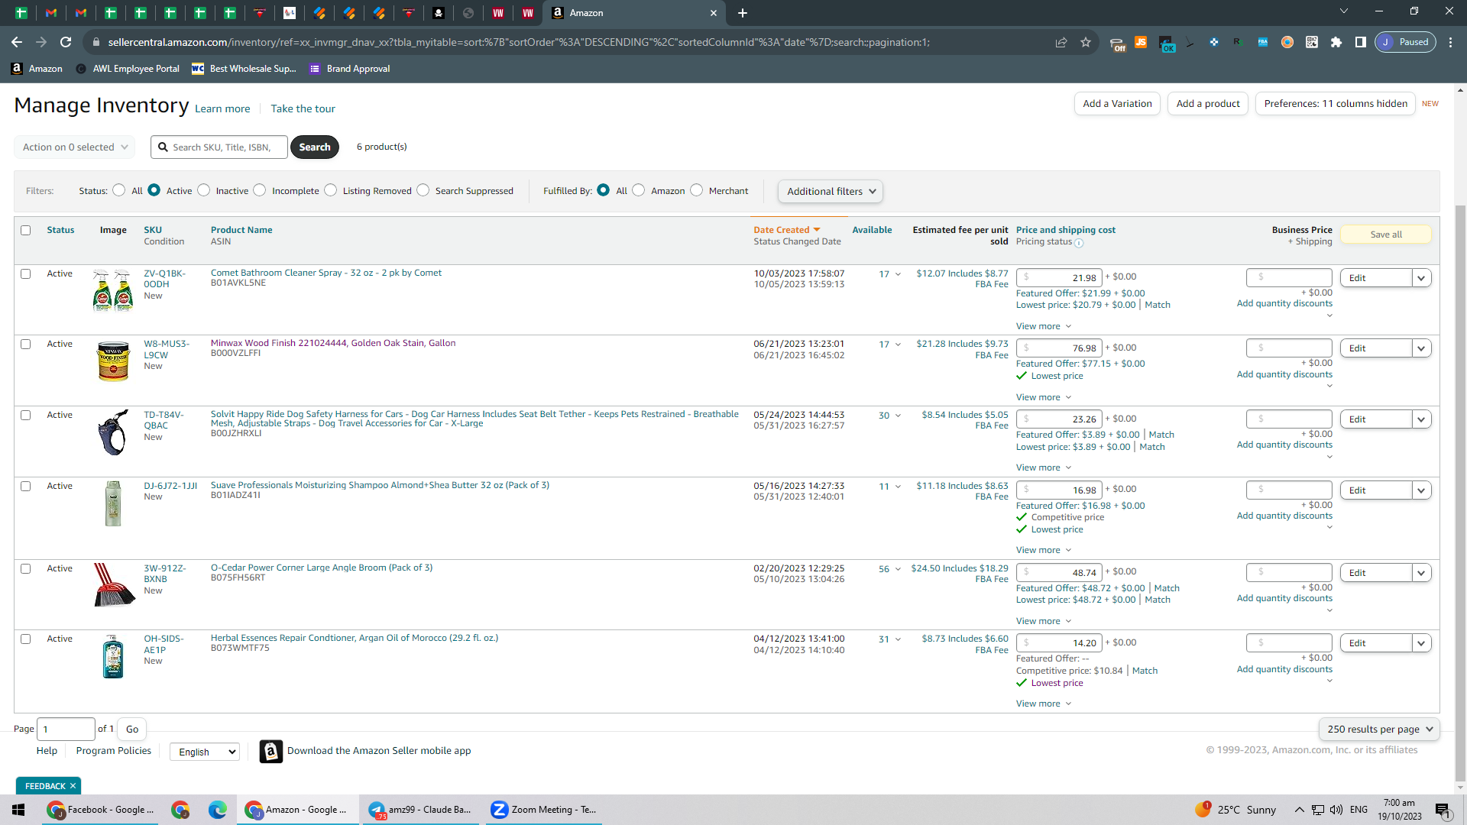Click the Minwax Wood Finish product image
Screen dimensions: 1467x825
[x=113, y=361]
